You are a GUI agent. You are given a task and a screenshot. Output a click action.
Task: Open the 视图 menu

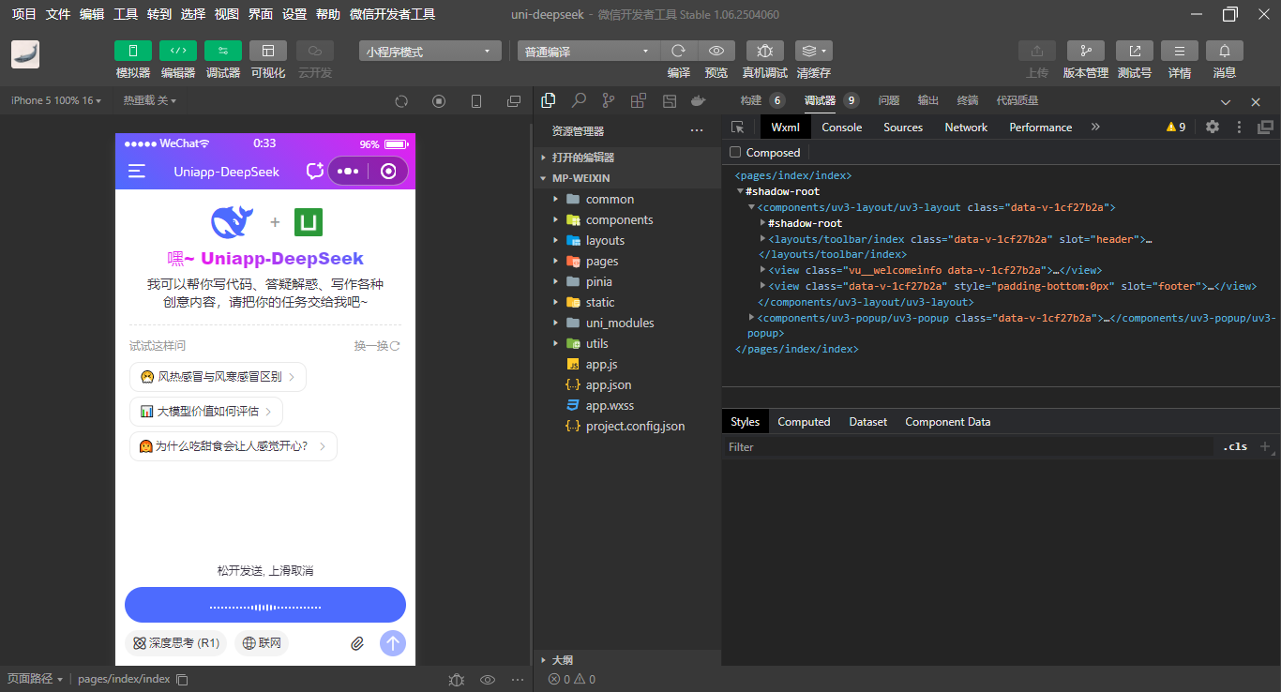pyautogui.click(x=227, y=14)
